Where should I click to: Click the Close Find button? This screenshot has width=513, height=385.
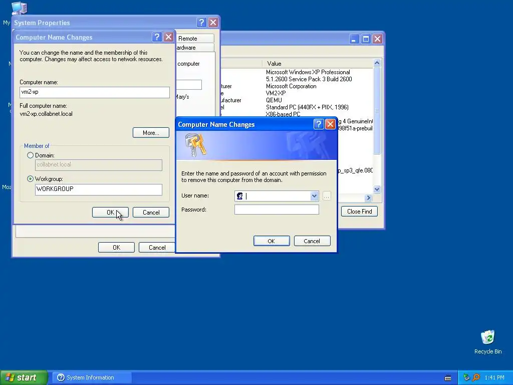(359, 211)
